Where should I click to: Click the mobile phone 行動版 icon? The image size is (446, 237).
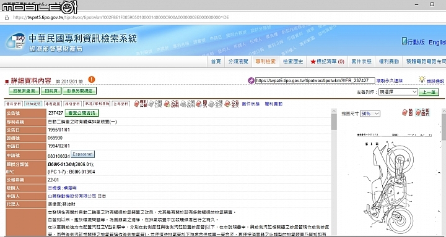pyautogui.click(x=404, y=41)
